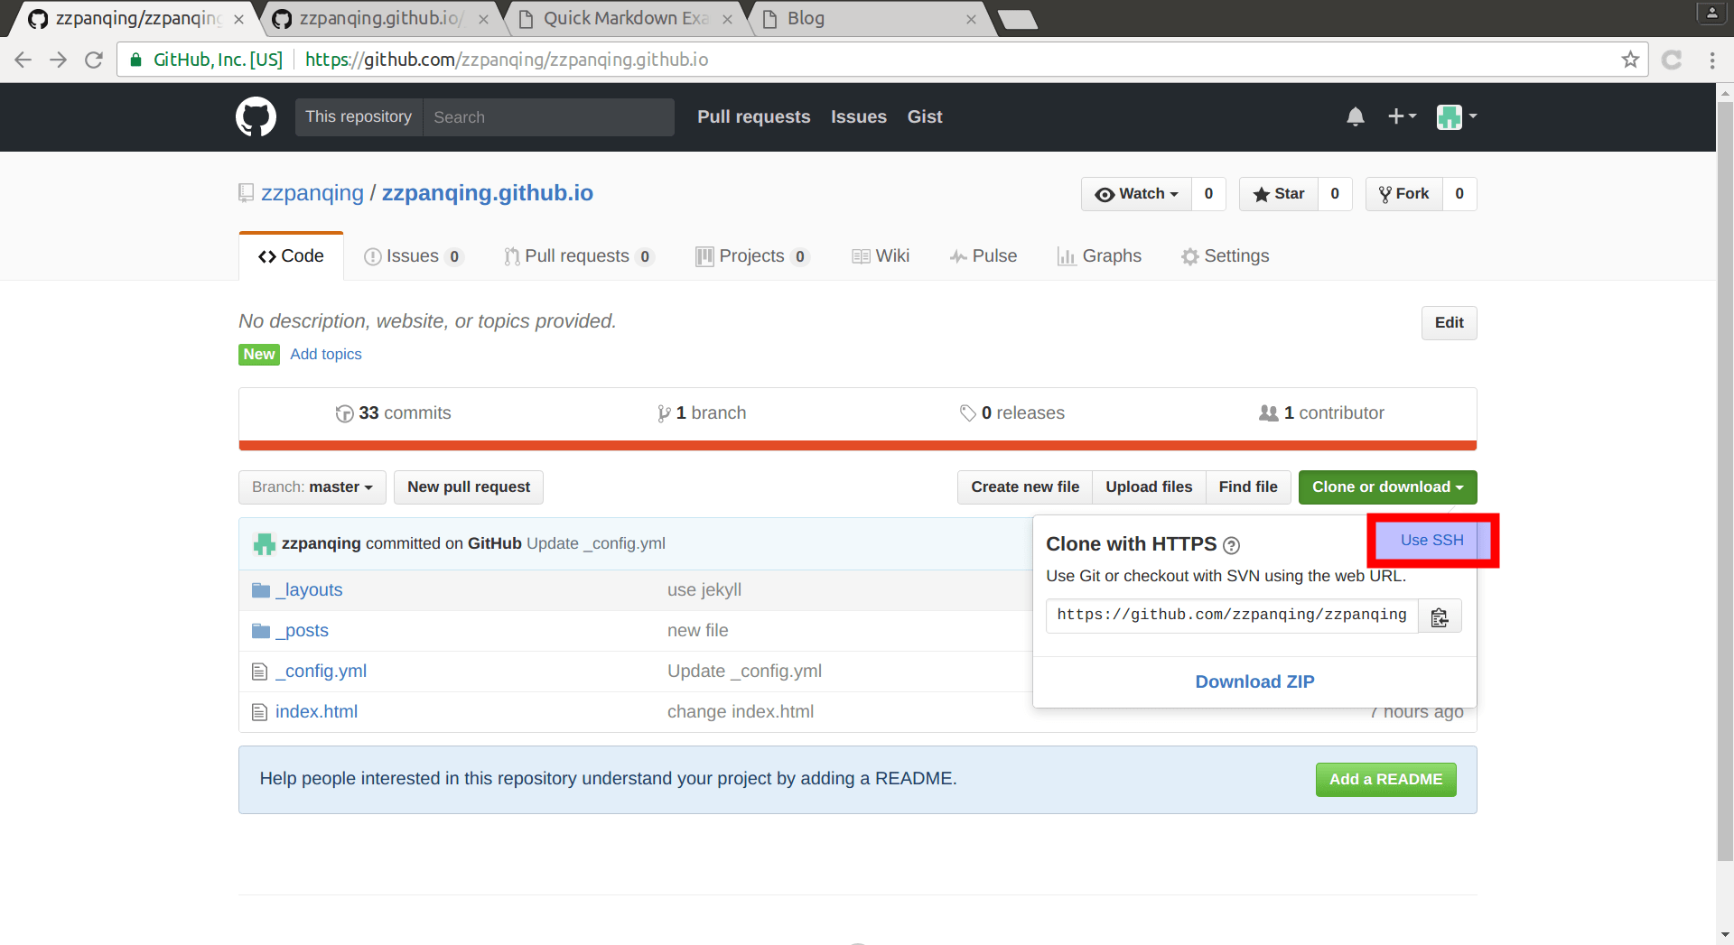Open the _posts folder

click(302, 630)
